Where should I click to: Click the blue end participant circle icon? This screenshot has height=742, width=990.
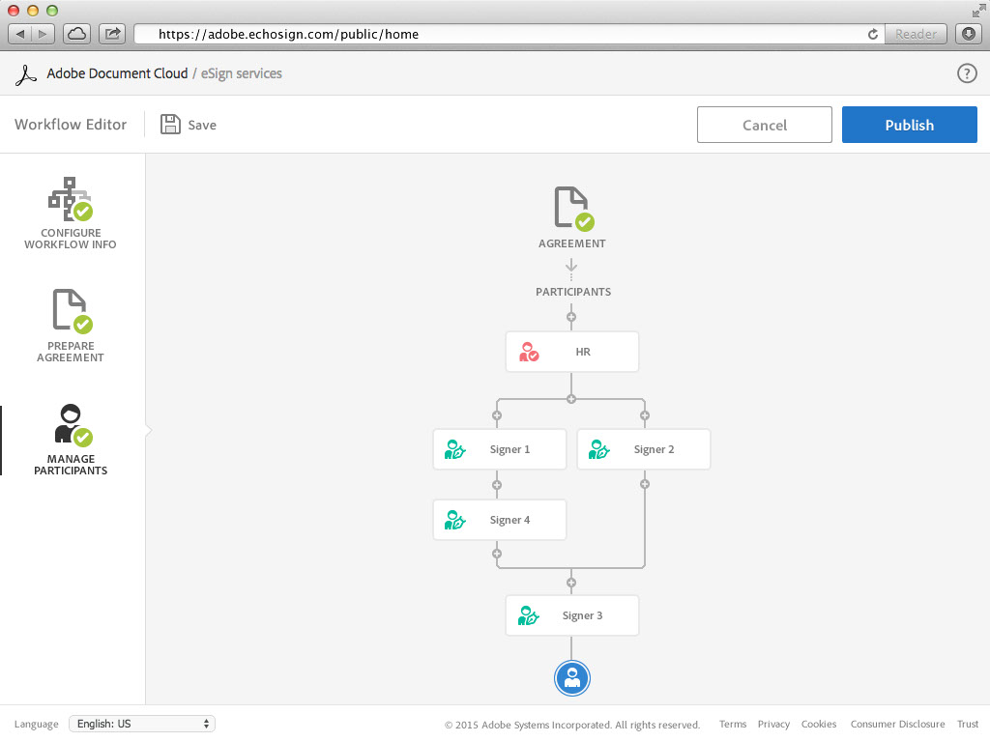pyautogui.click(x=572, y=678)
